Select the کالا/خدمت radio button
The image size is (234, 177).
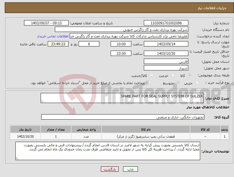click(x=152, y=75)
